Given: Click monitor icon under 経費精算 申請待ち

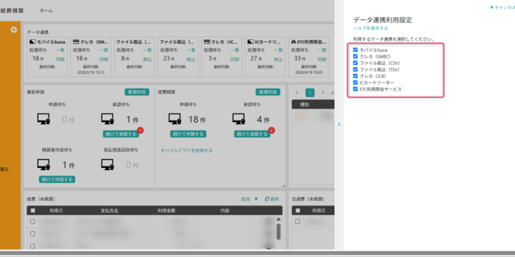Looking at the screenshot, I should (175, 119).
